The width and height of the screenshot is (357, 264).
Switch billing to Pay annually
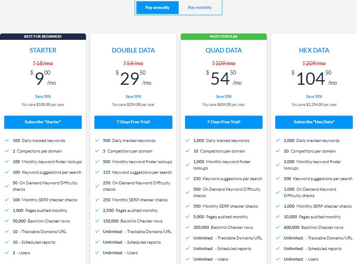pos(158,8)
